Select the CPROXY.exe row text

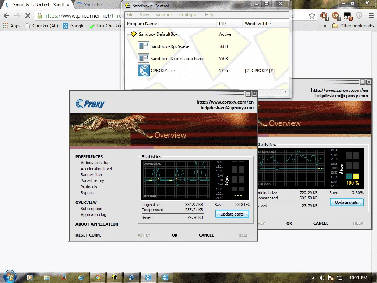(162, 71)
